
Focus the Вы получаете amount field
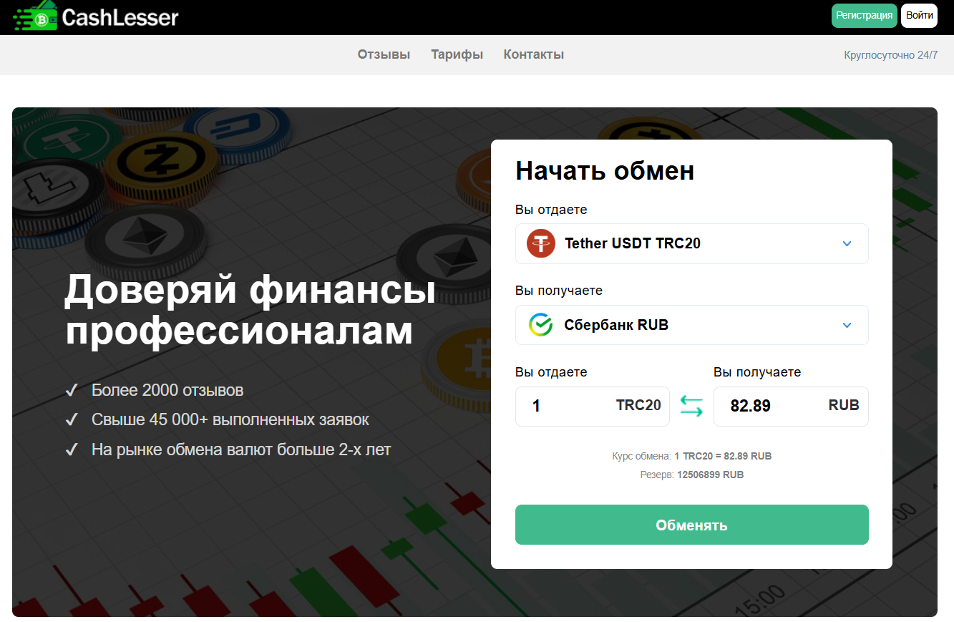(791, 407)
